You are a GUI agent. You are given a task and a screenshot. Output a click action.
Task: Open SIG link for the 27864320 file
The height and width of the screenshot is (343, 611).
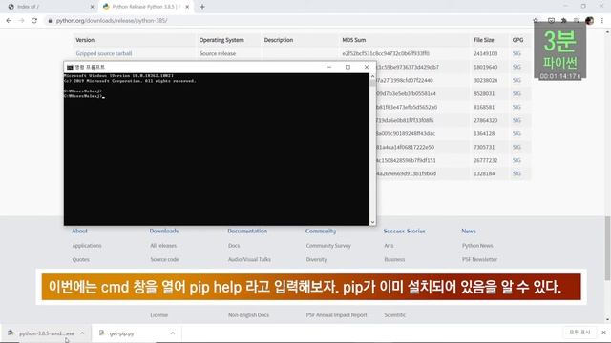[x=516, y=121]
